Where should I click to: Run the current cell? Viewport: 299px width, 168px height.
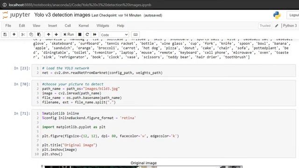(69, 35)
